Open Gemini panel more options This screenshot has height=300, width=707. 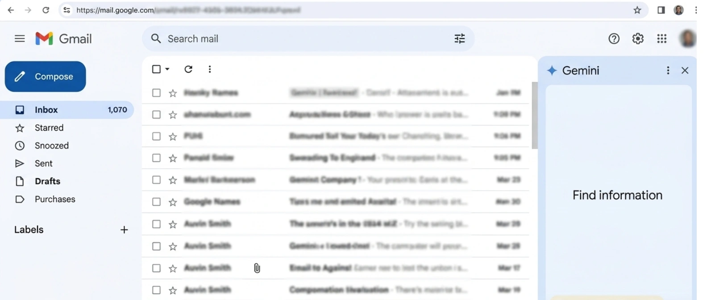point(668,71)
